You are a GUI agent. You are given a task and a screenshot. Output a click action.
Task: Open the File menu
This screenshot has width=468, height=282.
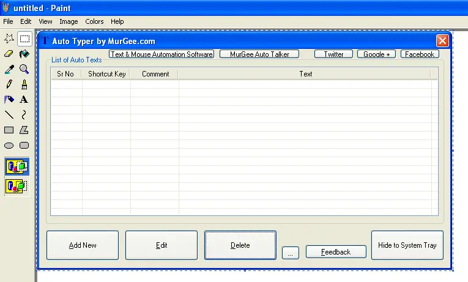tap(8, 21)
